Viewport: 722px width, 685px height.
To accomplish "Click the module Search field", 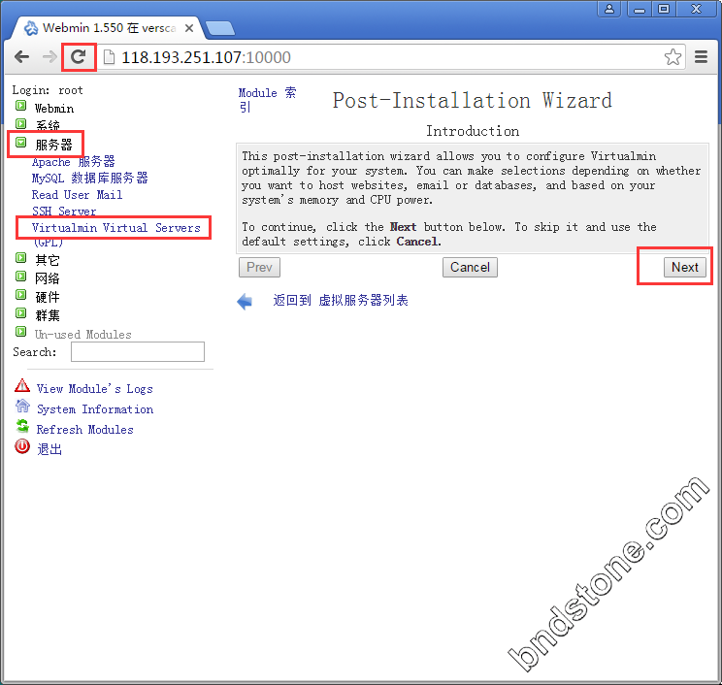I will [137, 351].
